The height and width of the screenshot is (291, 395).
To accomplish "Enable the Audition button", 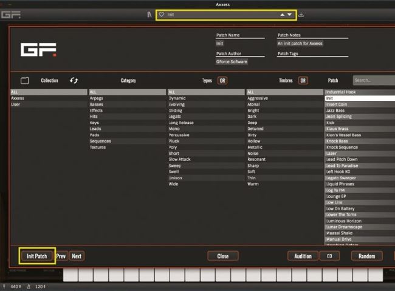I will click(303, 256).
